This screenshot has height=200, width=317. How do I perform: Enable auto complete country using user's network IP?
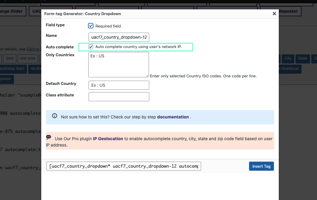coord(91,47)
